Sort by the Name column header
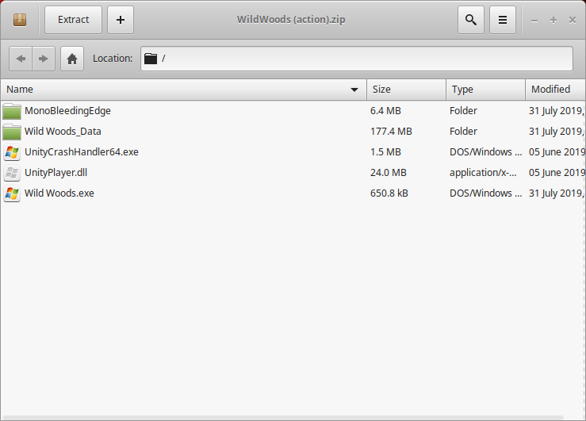This screenshot has width=586, height=421. [183, 90]
